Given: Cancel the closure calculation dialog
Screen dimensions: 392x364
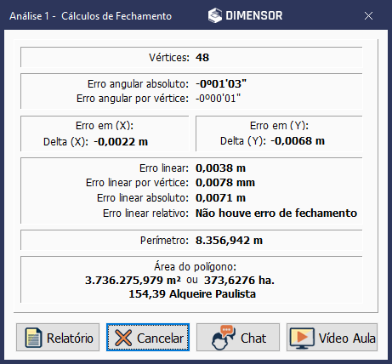Looking at the screenshot, I should 148,338.
